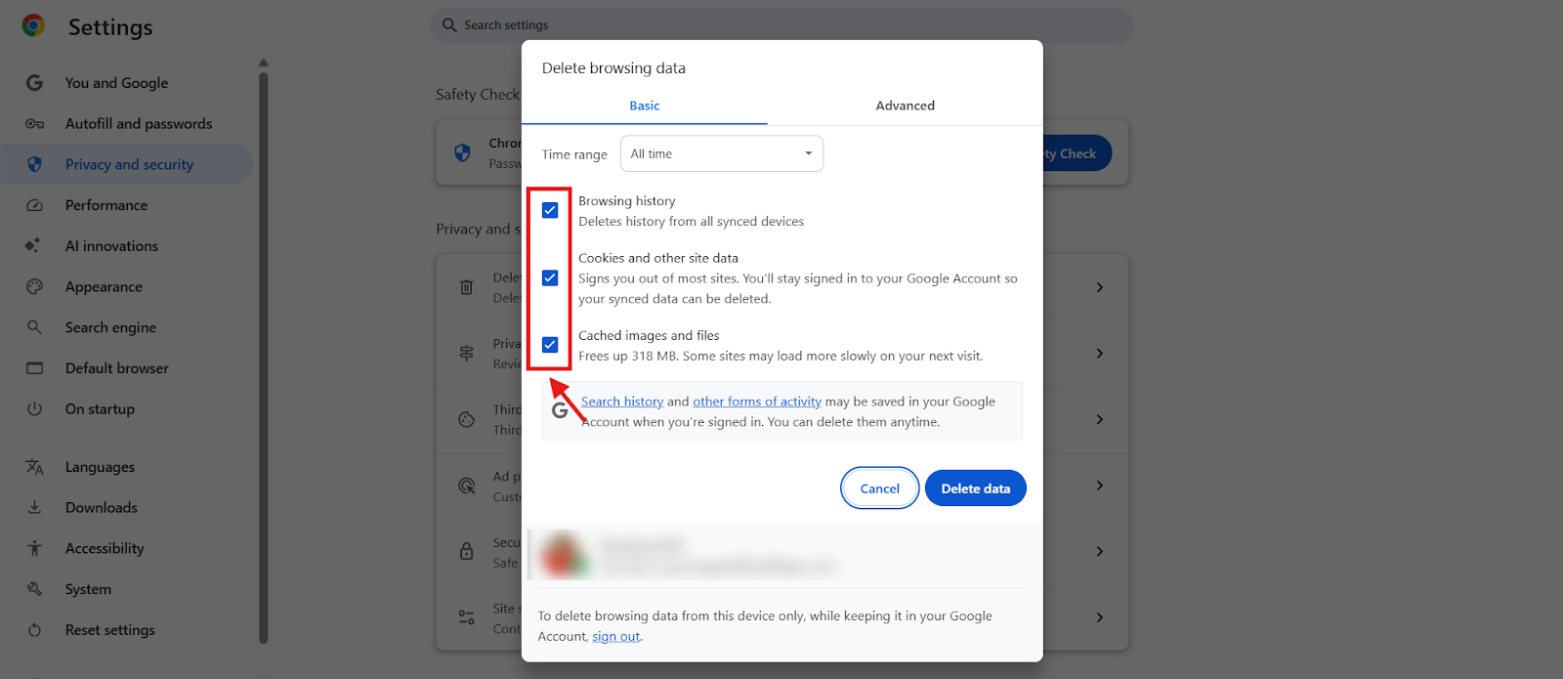1563x679 pixels.
Task: Click the AI innovations sparkle icon
Action: (x=33, y=245)
